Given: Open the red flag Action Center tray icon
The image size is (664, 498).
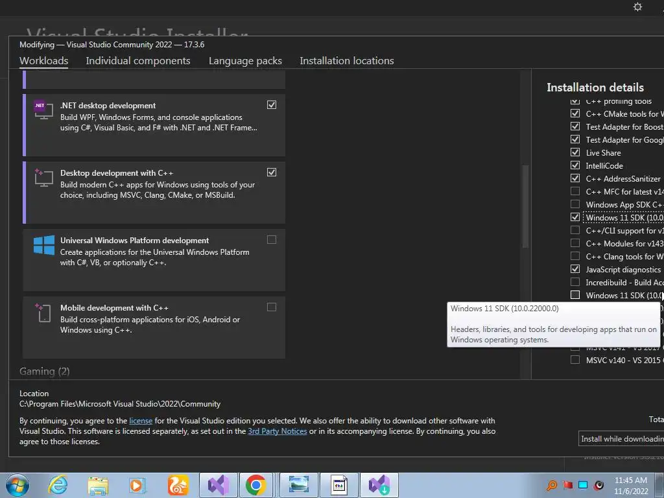Looking at the screenshot, I should pyautogui.click(x=567, y=485).
